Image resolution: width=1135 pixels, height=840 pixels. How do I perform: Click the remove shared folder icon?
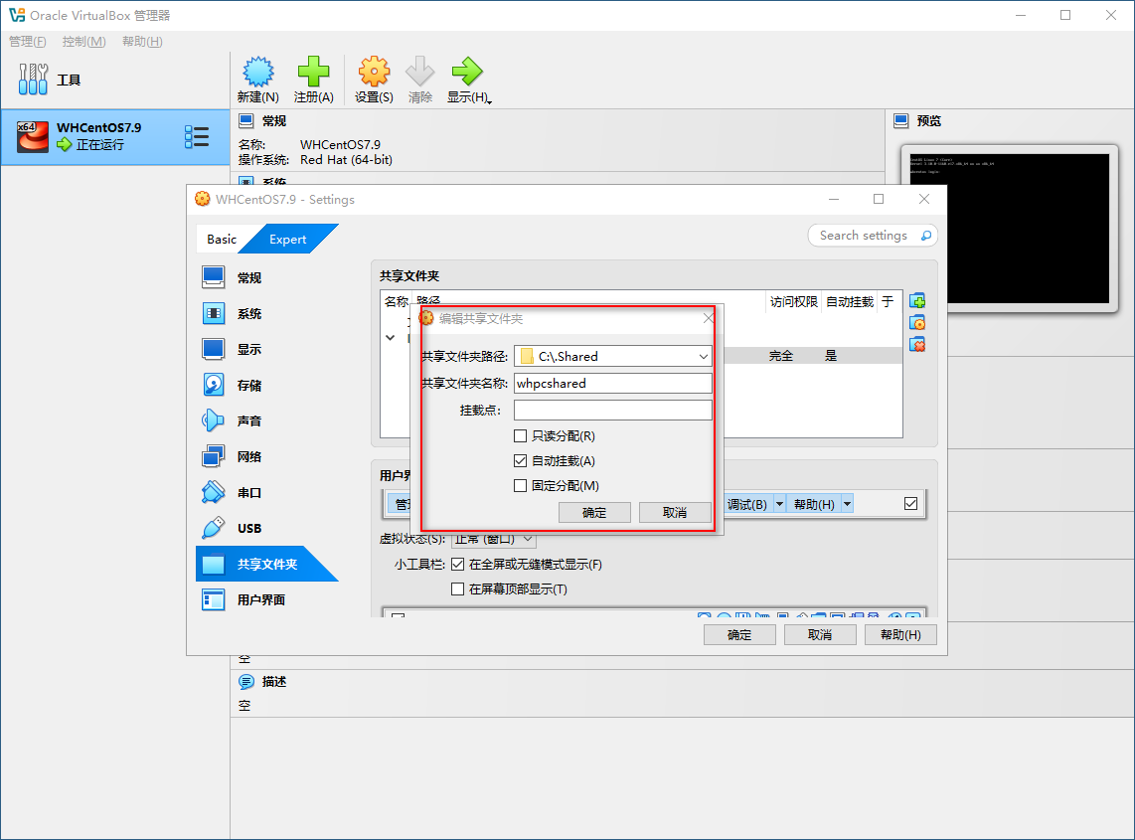coord(918,345)
